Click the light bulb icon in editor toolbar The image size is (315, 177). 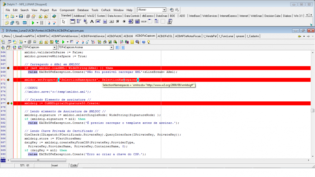tap(149, 42)
